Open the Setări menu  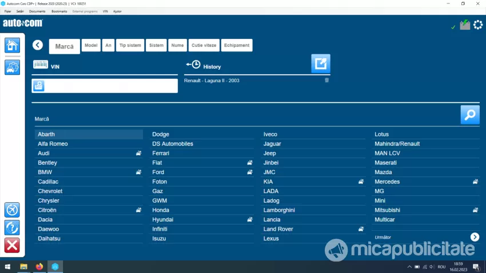[20, 11]
